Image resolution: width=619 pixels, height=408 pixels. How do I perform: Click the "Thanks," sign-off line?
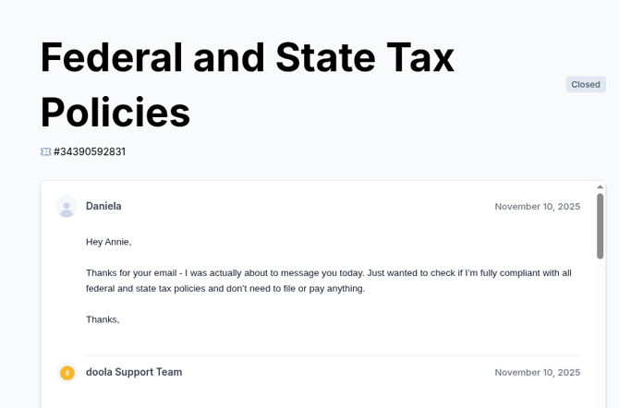click(103, 319)
